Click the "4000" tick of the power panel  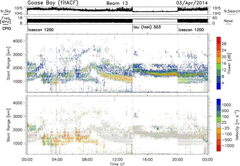coord(17,41)
